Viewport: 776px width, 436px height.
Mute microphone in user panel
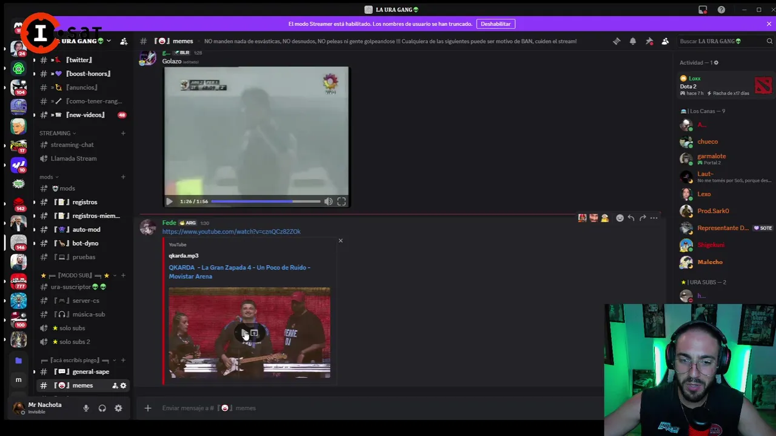tap(86, 408)
